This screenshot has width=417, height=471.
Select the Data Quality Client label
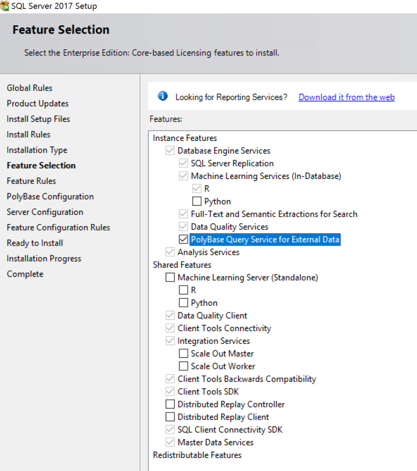click(212, 316)
